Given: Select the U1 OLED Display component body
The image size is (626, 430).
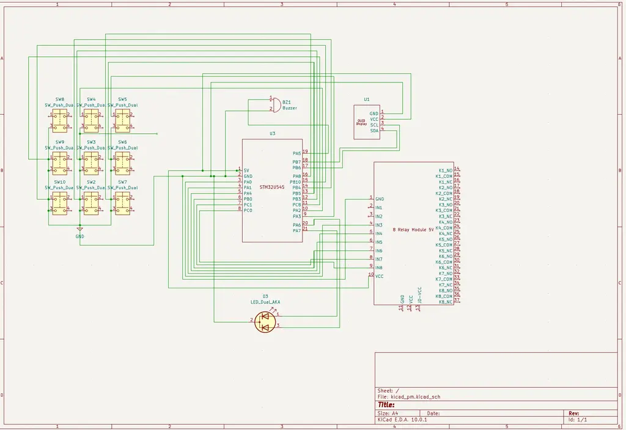Looking at the screenshot, I should click(x=367, y=122).
